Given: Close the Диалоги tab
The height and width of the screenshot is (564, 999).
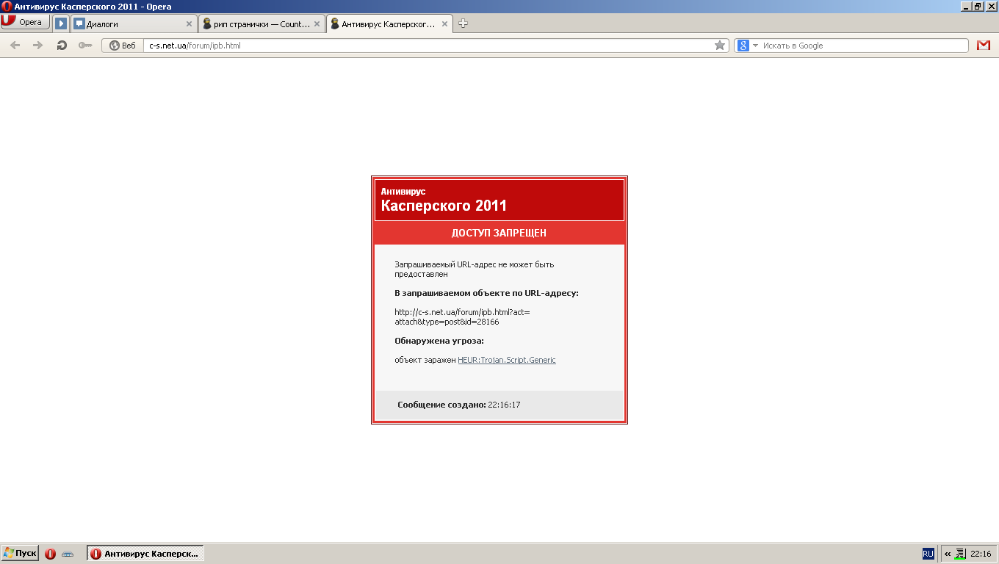Looking at the screenshot, I should click(x=189, y=23).
